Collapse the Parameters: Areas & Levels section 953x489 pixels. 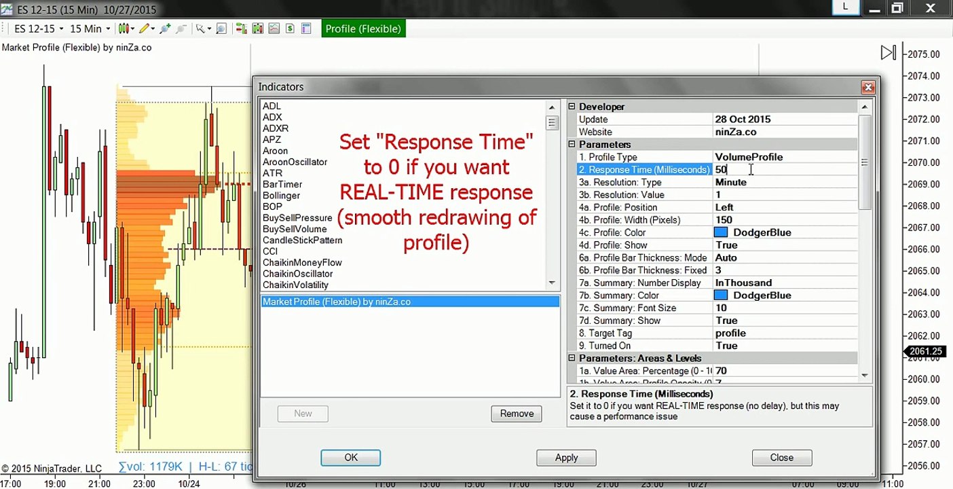pos(572,358)
